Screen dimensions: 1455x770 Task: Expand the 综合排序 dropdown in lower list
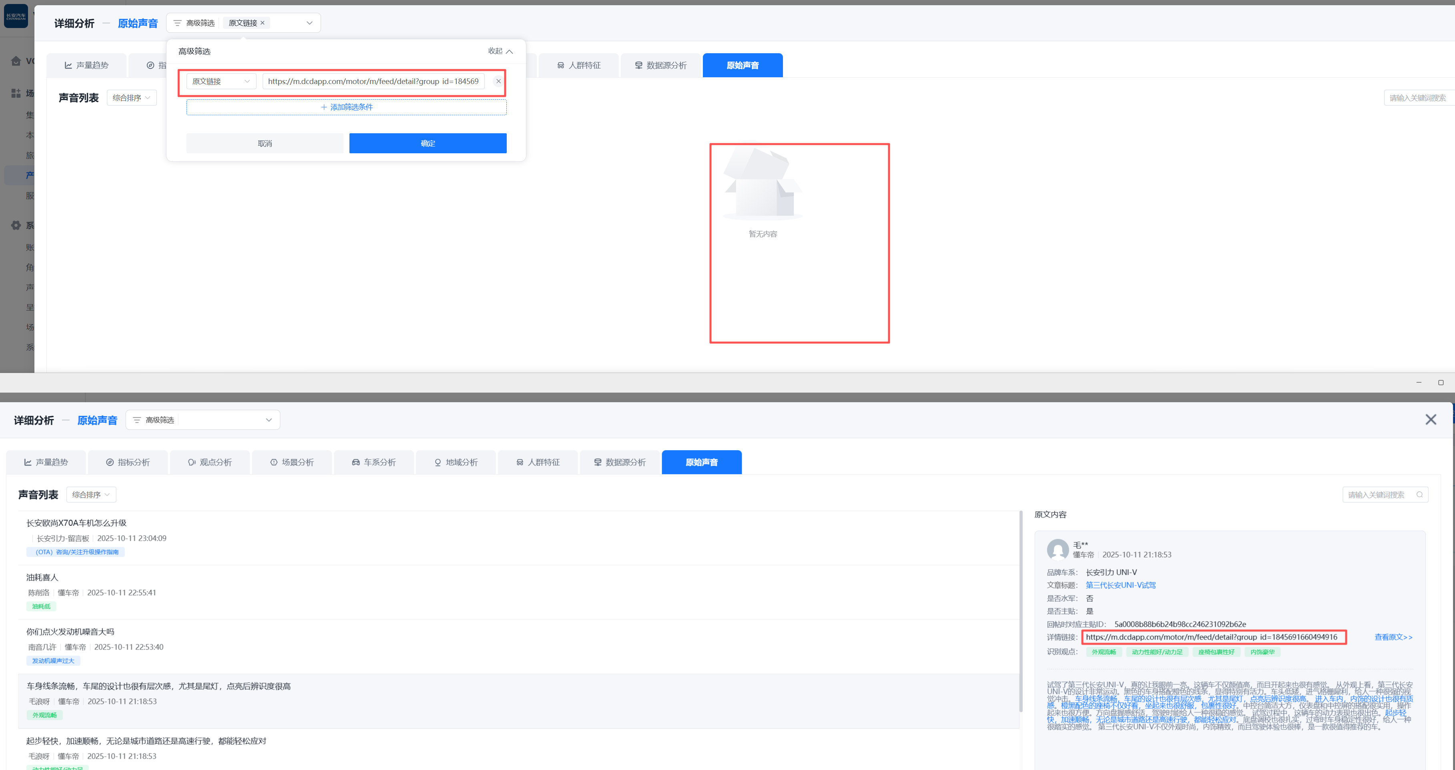[91, 494]
